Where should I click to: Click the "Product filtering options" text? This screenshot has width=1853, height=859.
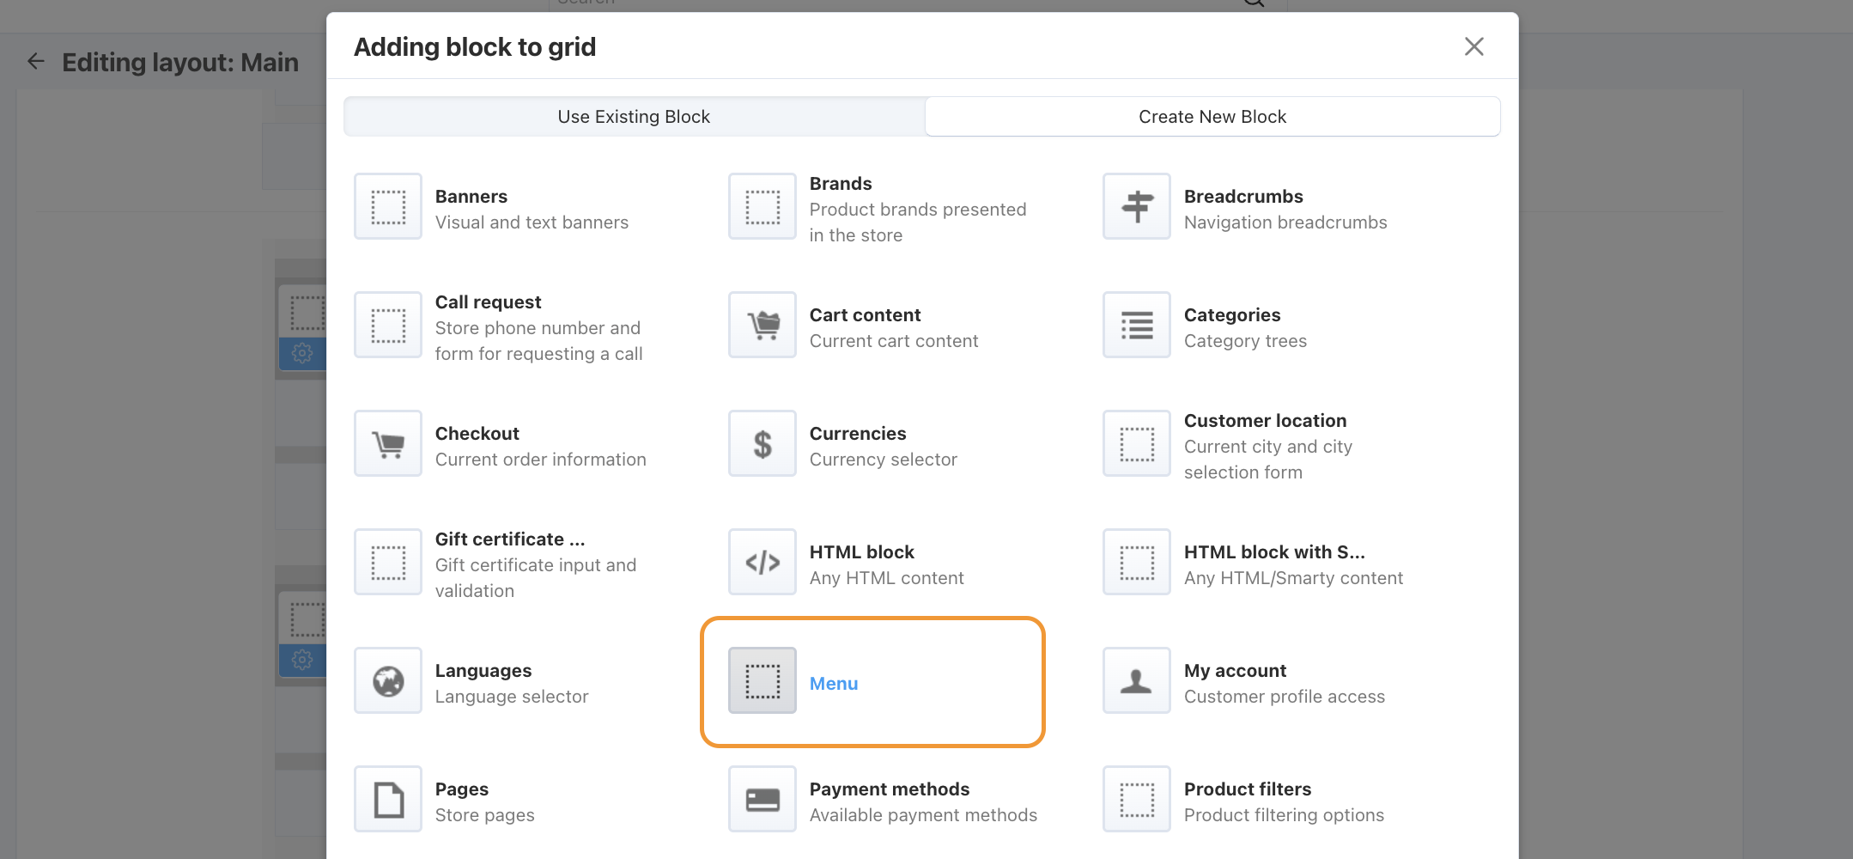click(1284, 815)
